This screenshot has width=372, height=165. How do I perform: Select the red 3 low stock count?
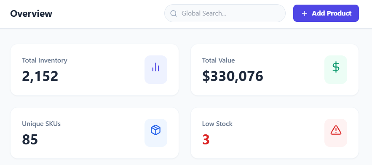(x=206, y=139)
